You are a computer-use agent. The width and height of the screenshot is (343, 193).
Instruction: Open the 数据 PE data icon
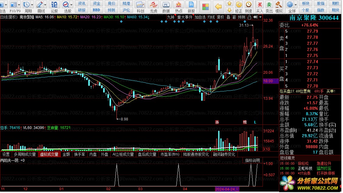pos(166,5)
